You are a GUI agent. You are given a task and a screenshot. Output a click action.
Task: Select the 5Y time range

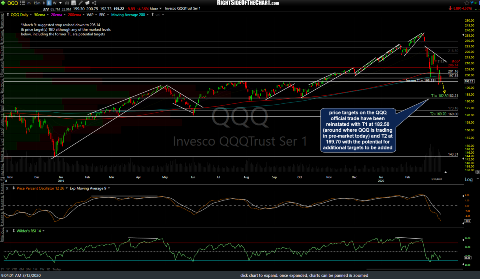(2, 269)
